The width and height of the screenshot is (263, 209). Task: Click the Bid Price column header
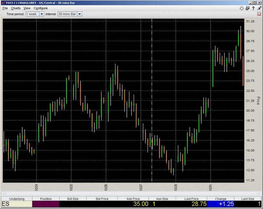pos(102,199)
